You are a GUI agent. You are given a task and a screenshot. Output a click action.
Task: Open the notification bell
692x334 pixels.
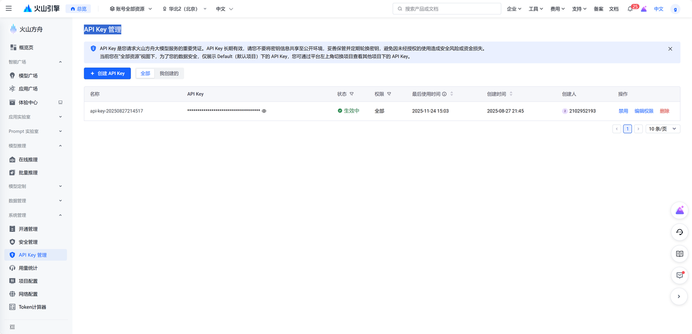pos(630,9)
